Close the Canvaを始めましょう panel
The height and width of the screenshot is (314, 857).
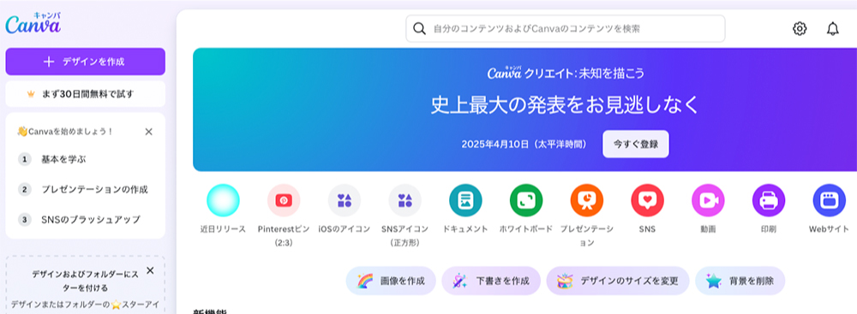[148, 132]
